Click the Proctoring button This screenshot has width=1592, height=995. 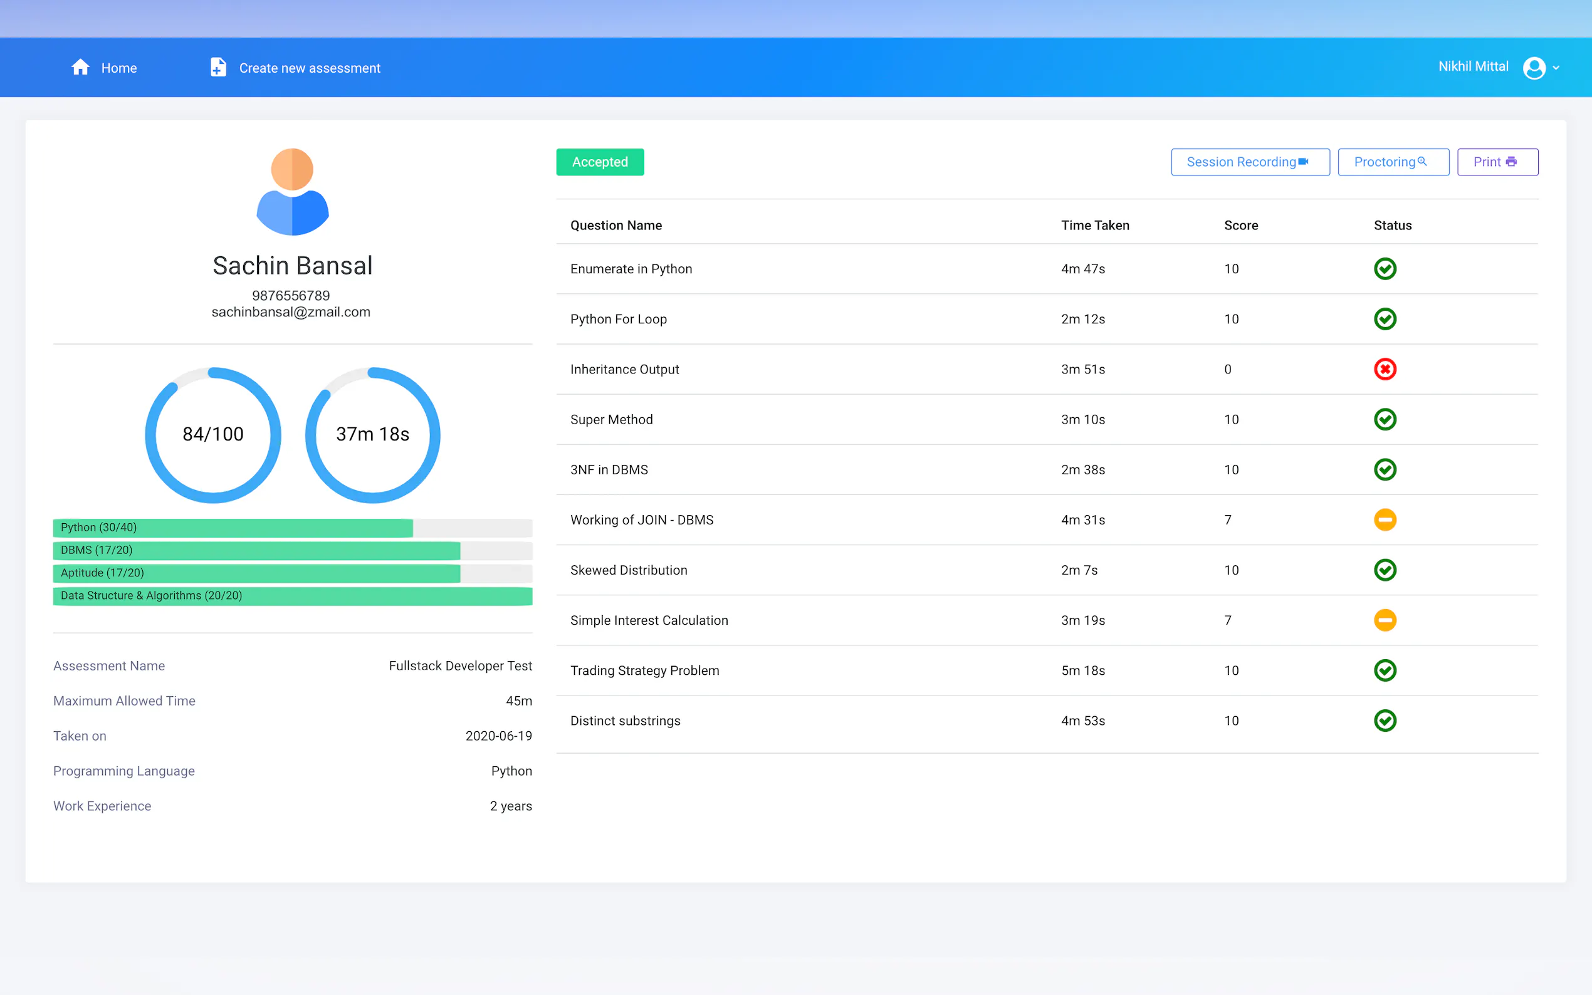pos(1393,162)
